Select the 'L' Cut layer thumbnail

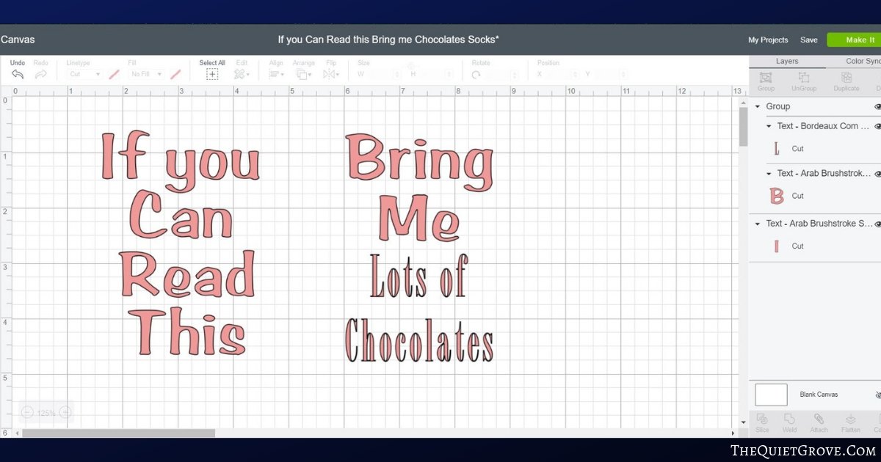point(777,149)
